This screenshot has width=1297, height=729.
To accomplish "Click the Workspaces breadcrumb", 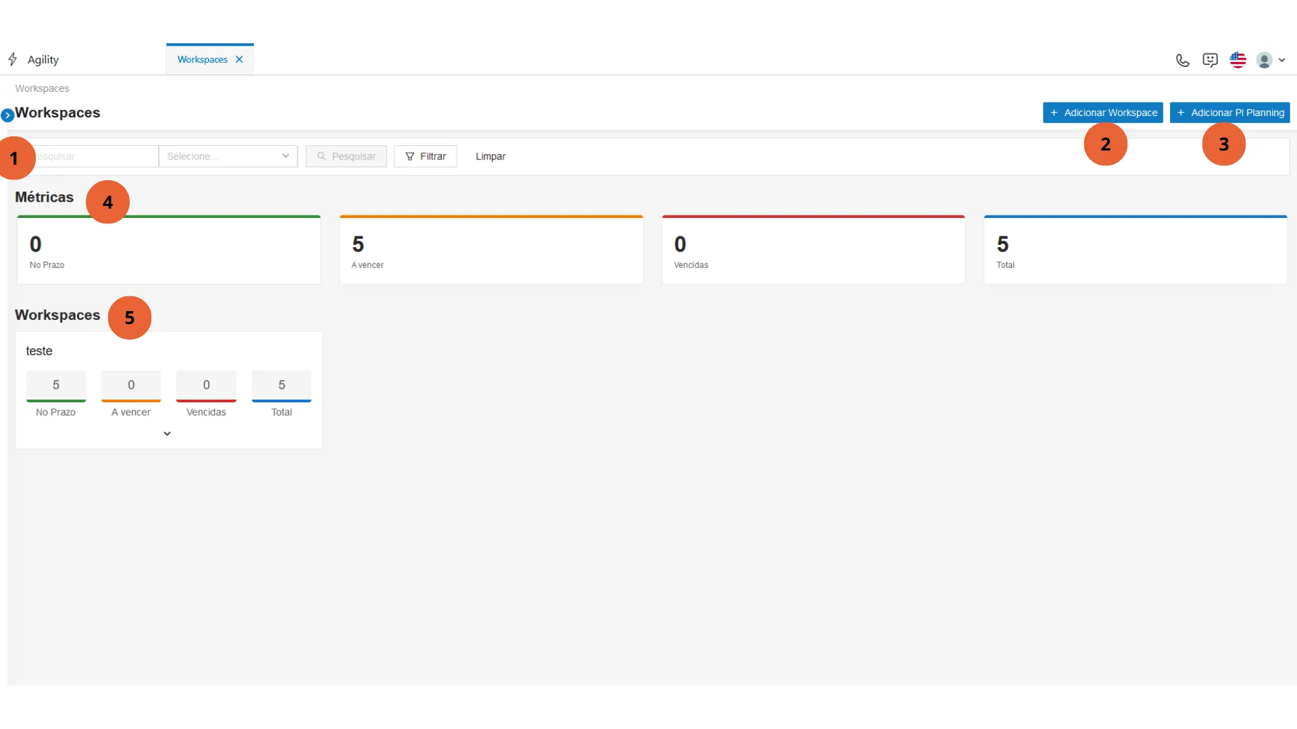I will click(42, 88).
